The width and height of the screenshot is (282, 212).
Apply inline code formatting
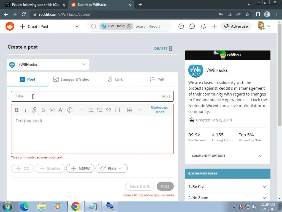point(52,110)
